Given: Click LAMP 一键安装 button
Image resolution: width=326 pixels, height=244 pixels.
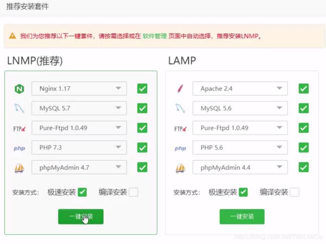Looking at the screenshot, I should click(242, 216).
